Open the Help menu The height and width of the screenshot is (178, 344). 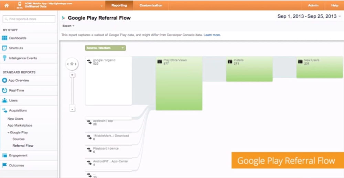335,5
